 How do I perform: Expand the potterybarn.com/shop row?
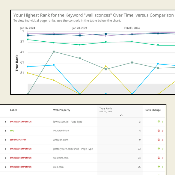(5, 149)
